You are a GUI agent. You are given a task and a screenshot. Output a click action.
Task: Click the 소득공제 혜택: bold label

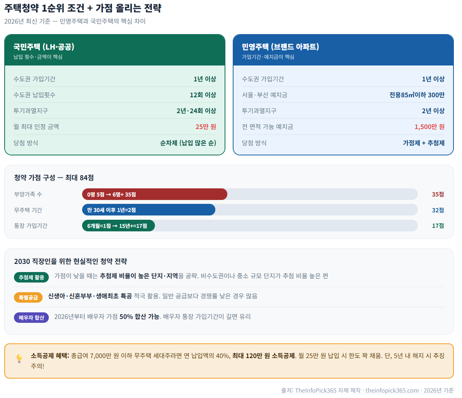coord(50,356)
